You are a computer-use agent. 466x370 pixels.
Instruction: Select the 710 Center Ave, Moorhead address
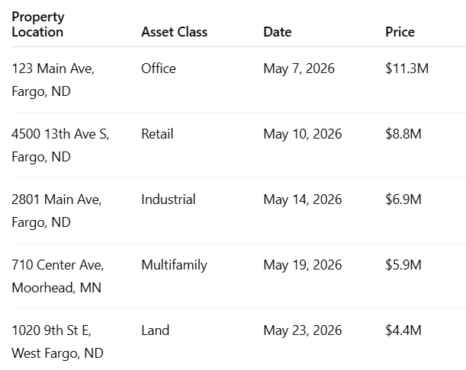pyautogui.click(x=58, y=276)
